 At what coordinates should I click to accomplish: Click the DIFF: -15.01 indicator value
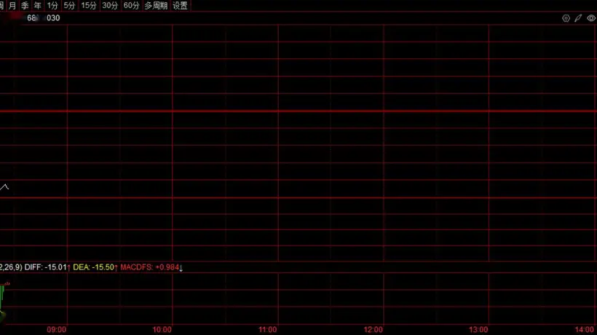(x=46, y=267)
